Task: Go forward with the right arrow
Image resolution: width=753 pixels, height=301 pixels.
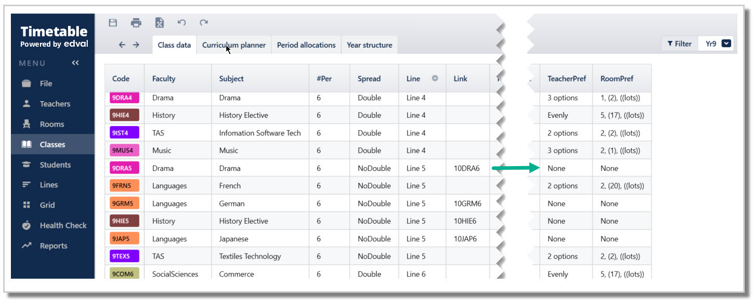Action: (x=136, y=45)
